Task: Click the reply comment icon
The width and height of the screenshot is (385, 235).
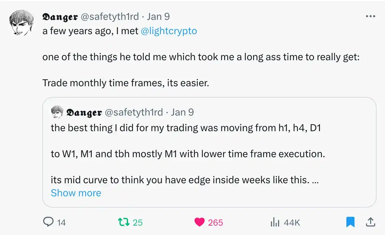Action: coord(48,222)
